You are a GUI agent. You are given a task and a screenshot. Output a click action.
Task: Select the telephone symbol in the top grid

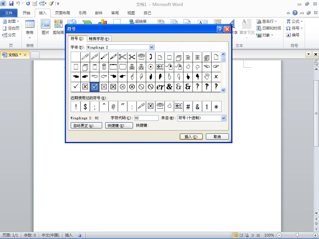(141, 57)
